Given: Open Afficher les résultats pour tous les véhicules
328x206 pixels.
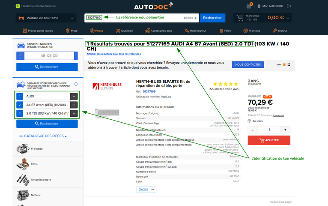Looking at the screenshot, I should [114, 54].
